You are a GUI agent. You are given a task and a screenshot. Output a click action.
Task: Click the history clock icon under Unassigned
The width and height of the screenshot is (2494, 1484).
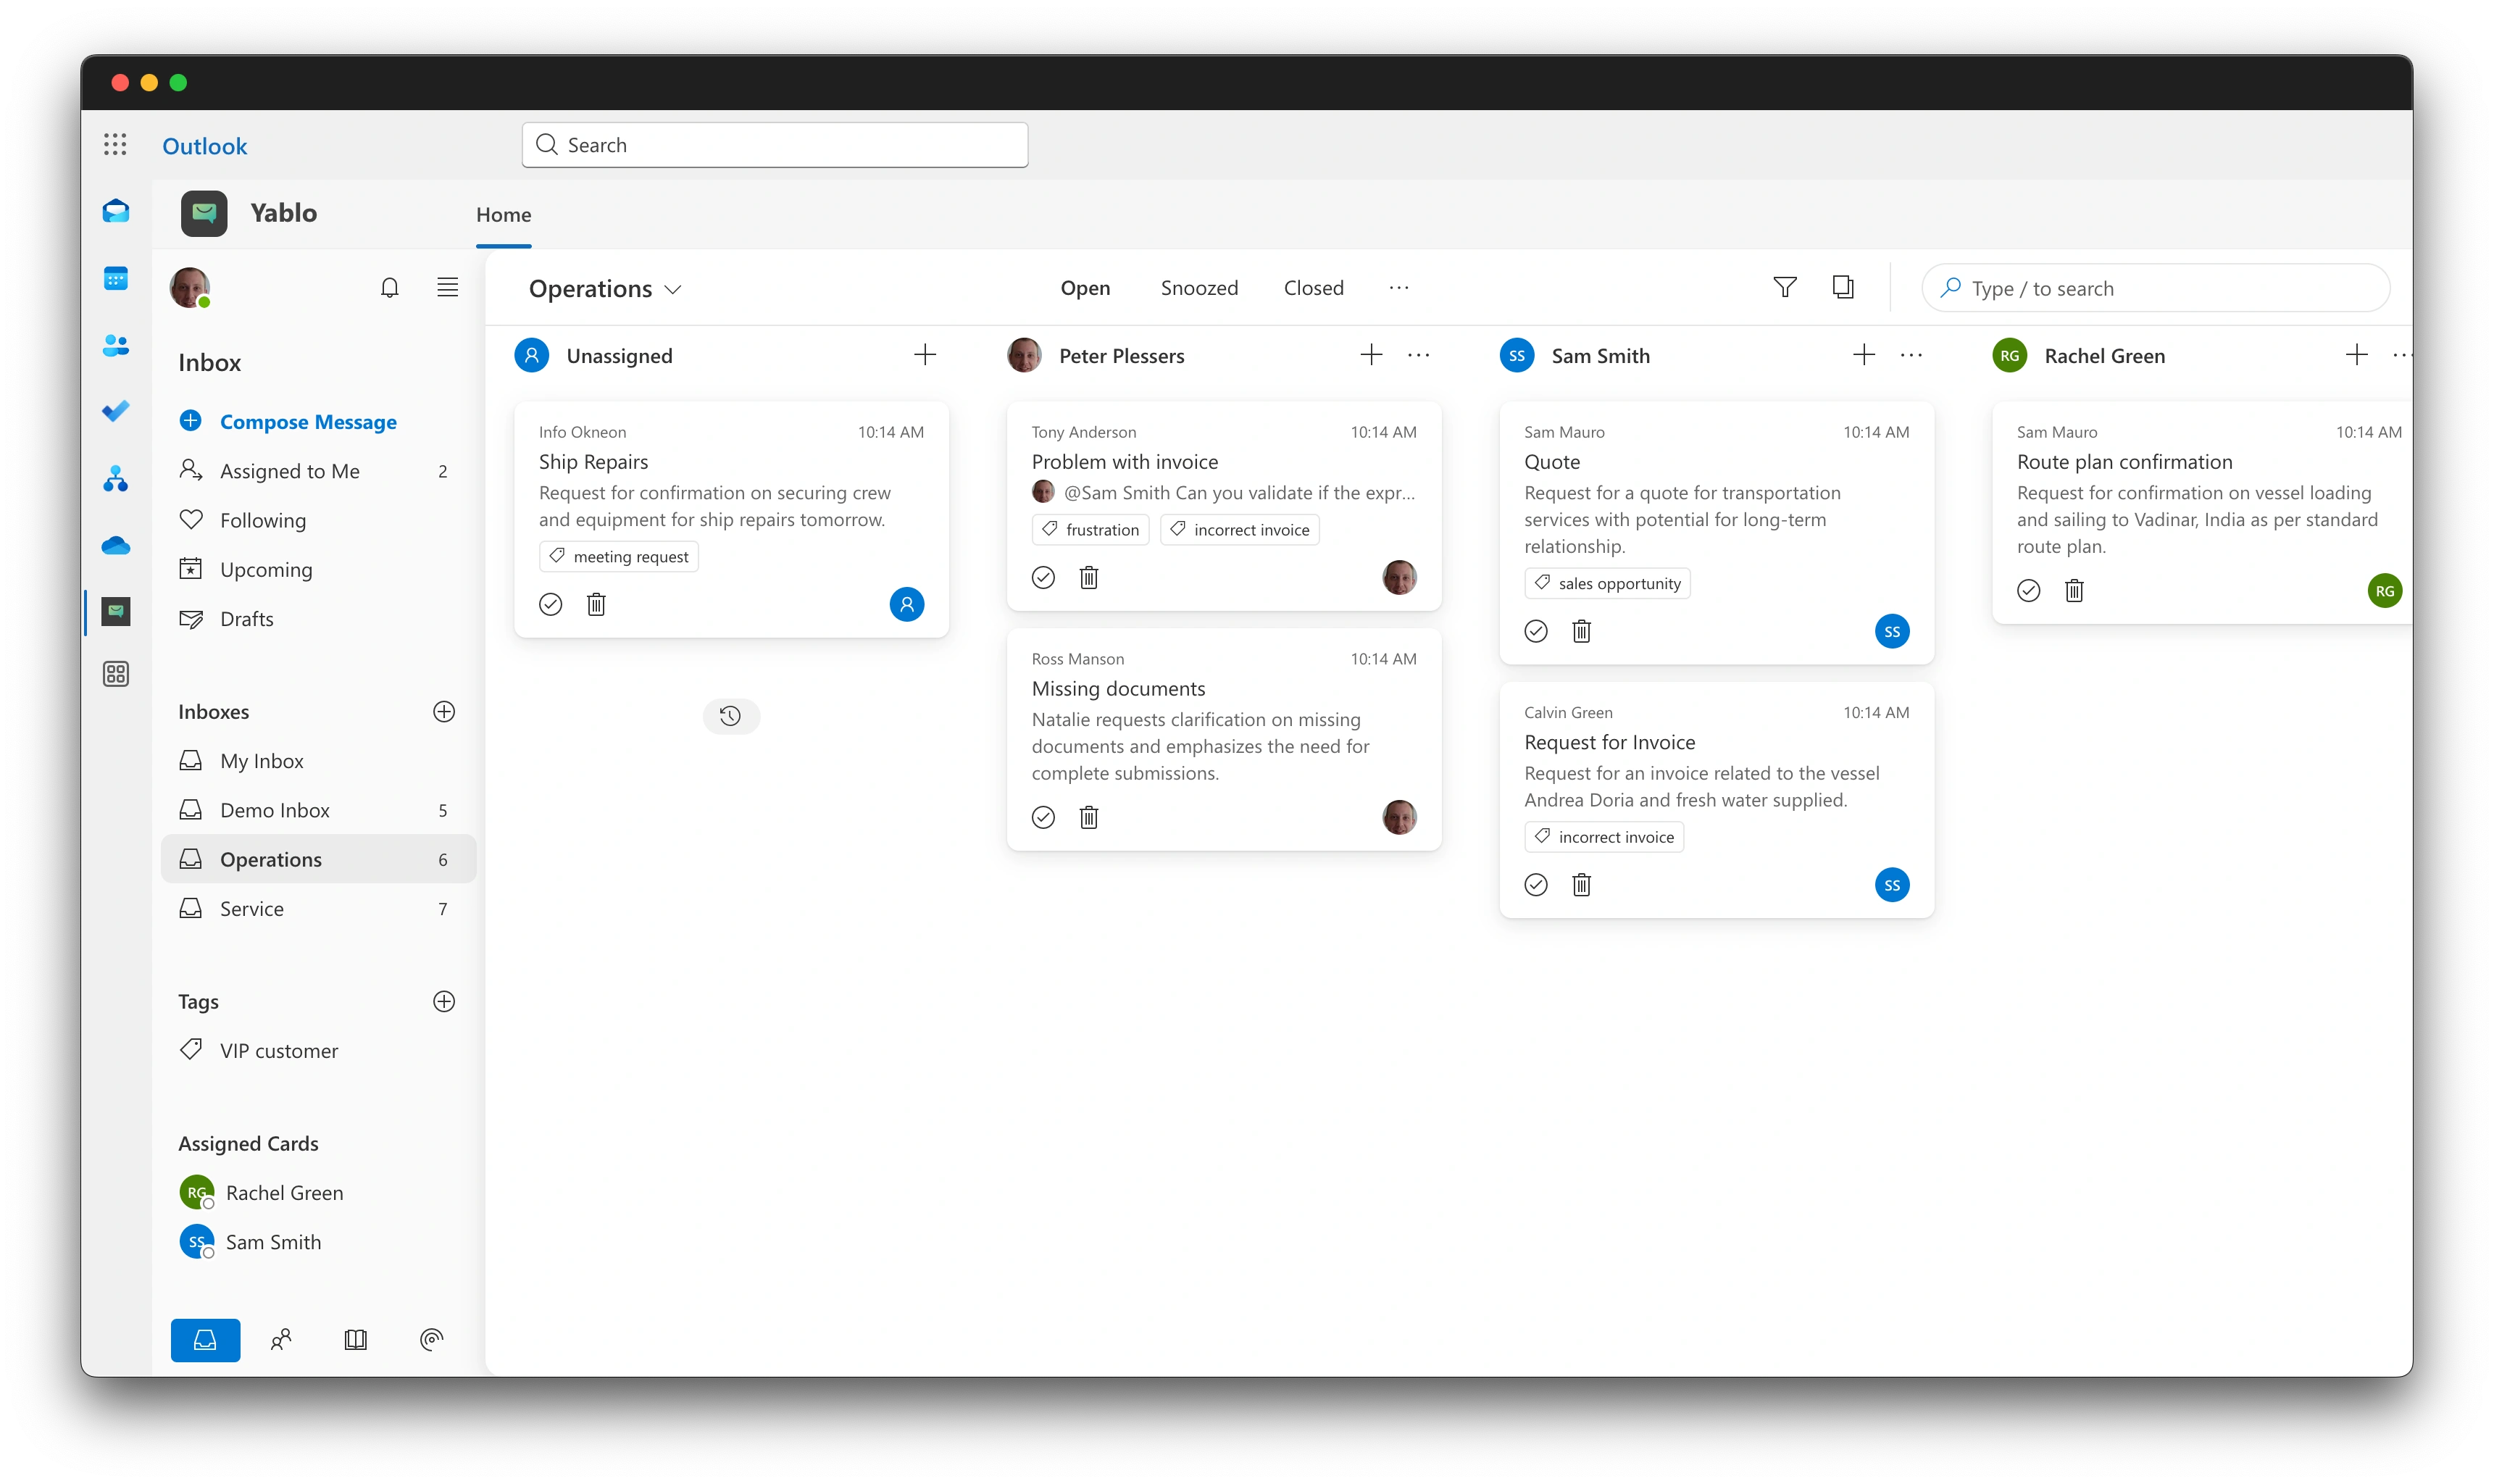coord(731,716)
